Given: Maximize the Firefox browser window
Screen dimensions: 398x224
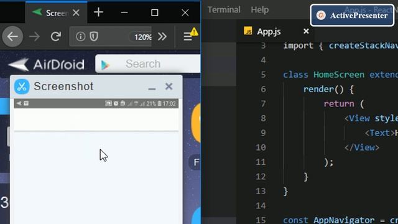Looking at the screenshot, I should [155, 12].
